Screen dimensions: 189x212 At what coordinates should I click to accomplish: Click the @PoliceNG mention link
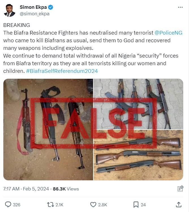tap(169, 33)
